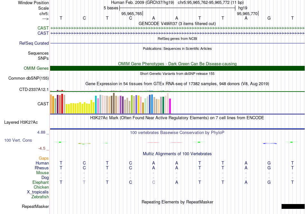Select the Dog species label
Image resolution: width=305 pixels, height=214 pixels.
(45, 177)
